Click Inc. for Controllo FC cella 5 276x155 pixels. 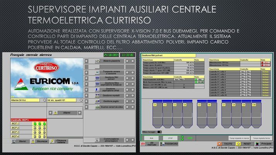[x=243, y=82]
